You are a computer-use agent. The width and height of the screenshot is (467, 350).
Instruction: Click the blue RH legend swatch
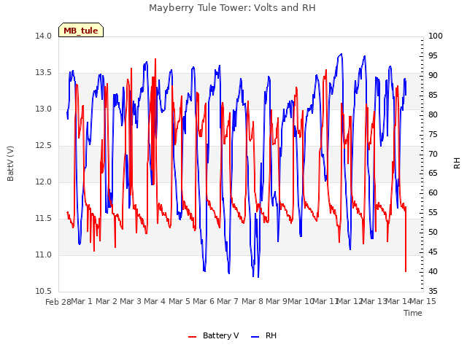[255, 337]
